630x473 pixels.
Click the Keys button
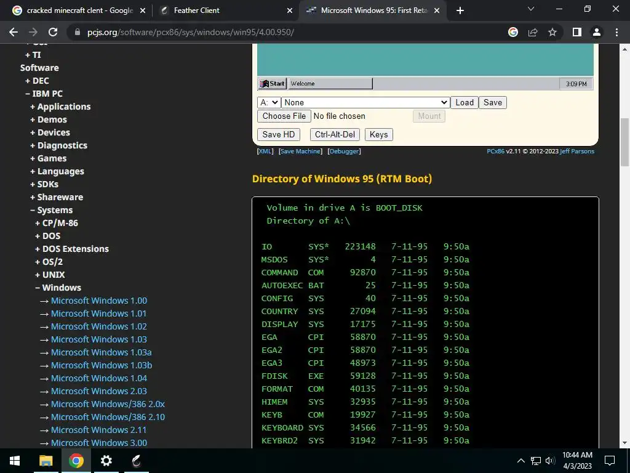tap(378, 135)
